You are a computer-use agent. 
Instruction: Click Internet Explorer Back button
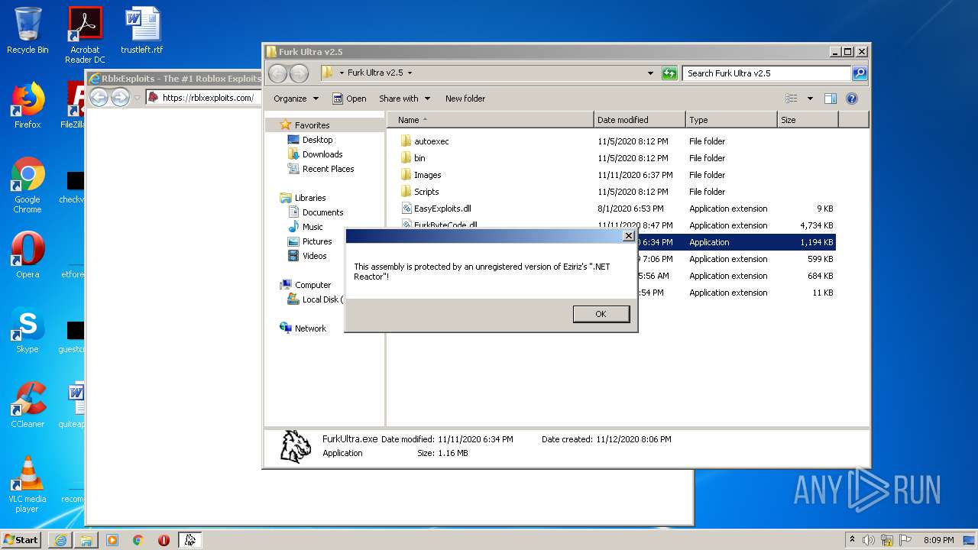pyautogui.click(x=99, y=97)
